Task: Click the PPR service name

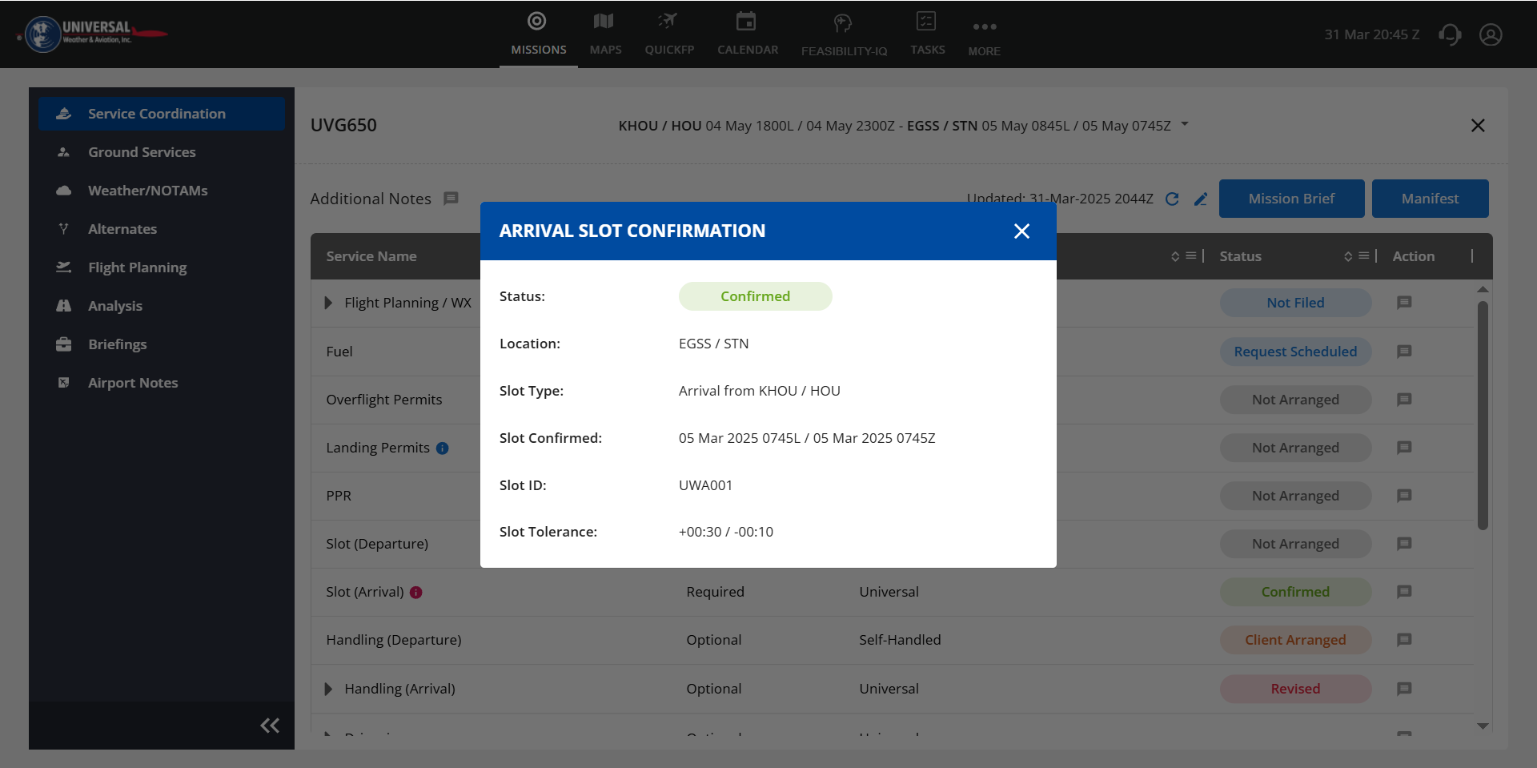Action: 339,496
